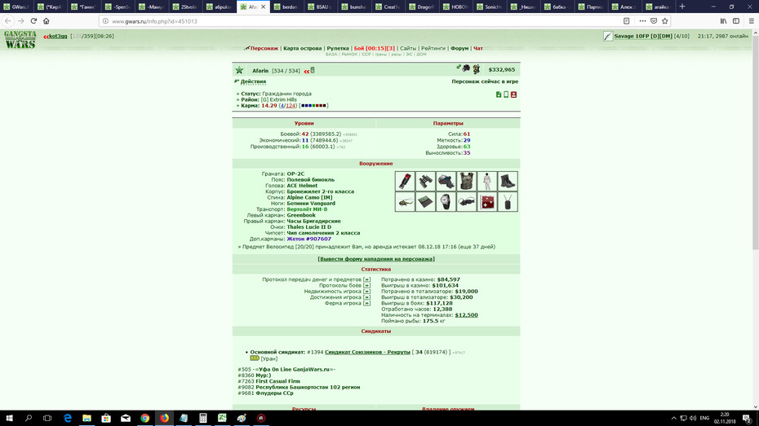Click the weapon icon beside Savage 10FP
Viewport: 759px width, 426px height.
click(608, 36)
